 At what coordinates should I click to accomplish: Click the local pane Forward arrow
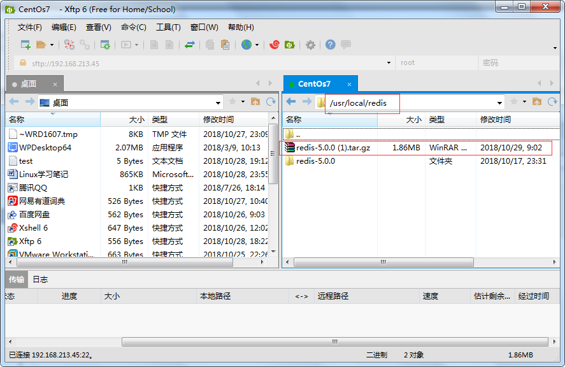tap(30, 102)
